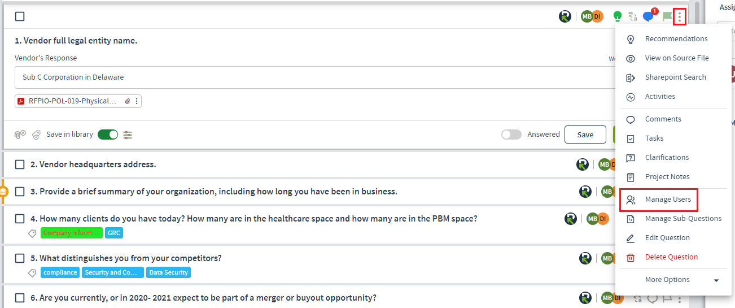This screenshot has height=308, width=735.
Task: Check the box for question 2
Action: (x=20, y=164)
